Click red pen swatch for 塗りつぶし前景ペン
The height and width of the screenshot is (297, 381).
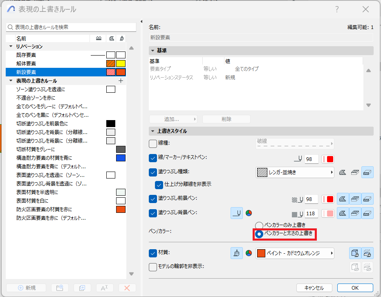(x=328, y=199)
